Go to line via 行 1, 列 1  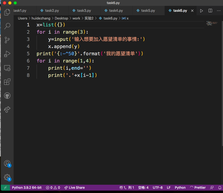(127, 188)
